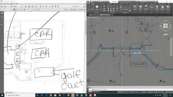Switch to the Insert ribbon tab
The height and width of the screenshot is (97, 173).
pyautogui.click(x=98, y=4)
